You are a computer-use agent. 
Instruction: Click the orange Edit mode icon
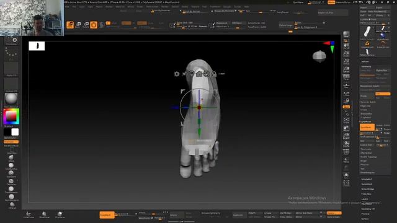tap(70, 25)
